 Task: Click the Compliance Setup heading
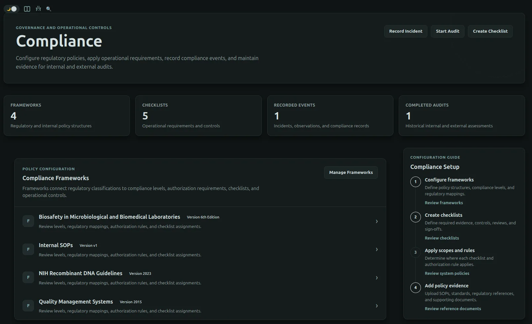tap(435, 167)
